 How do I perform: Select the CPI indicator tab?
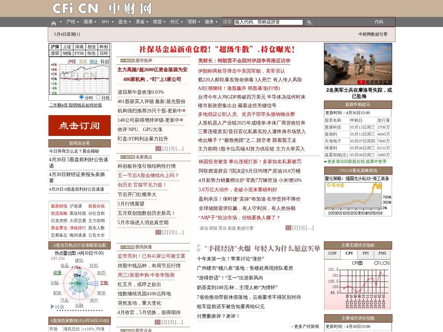[x=349, y=254]
